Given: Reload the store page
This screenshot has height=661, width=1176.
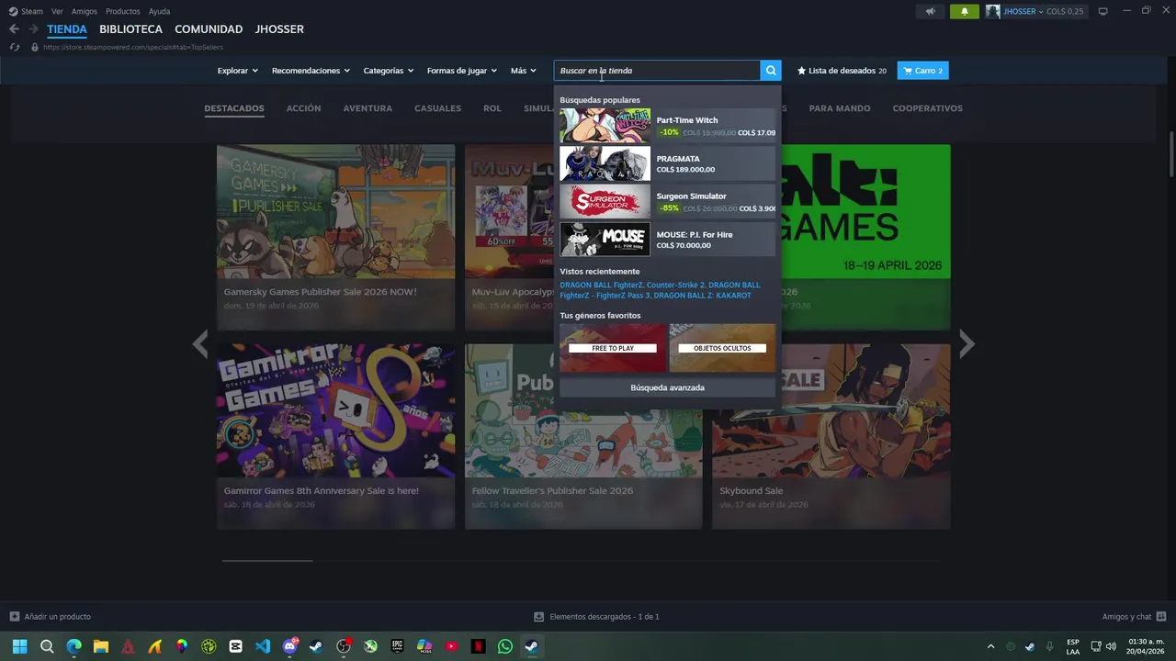Looking at the screenshot, I should 14,47.
